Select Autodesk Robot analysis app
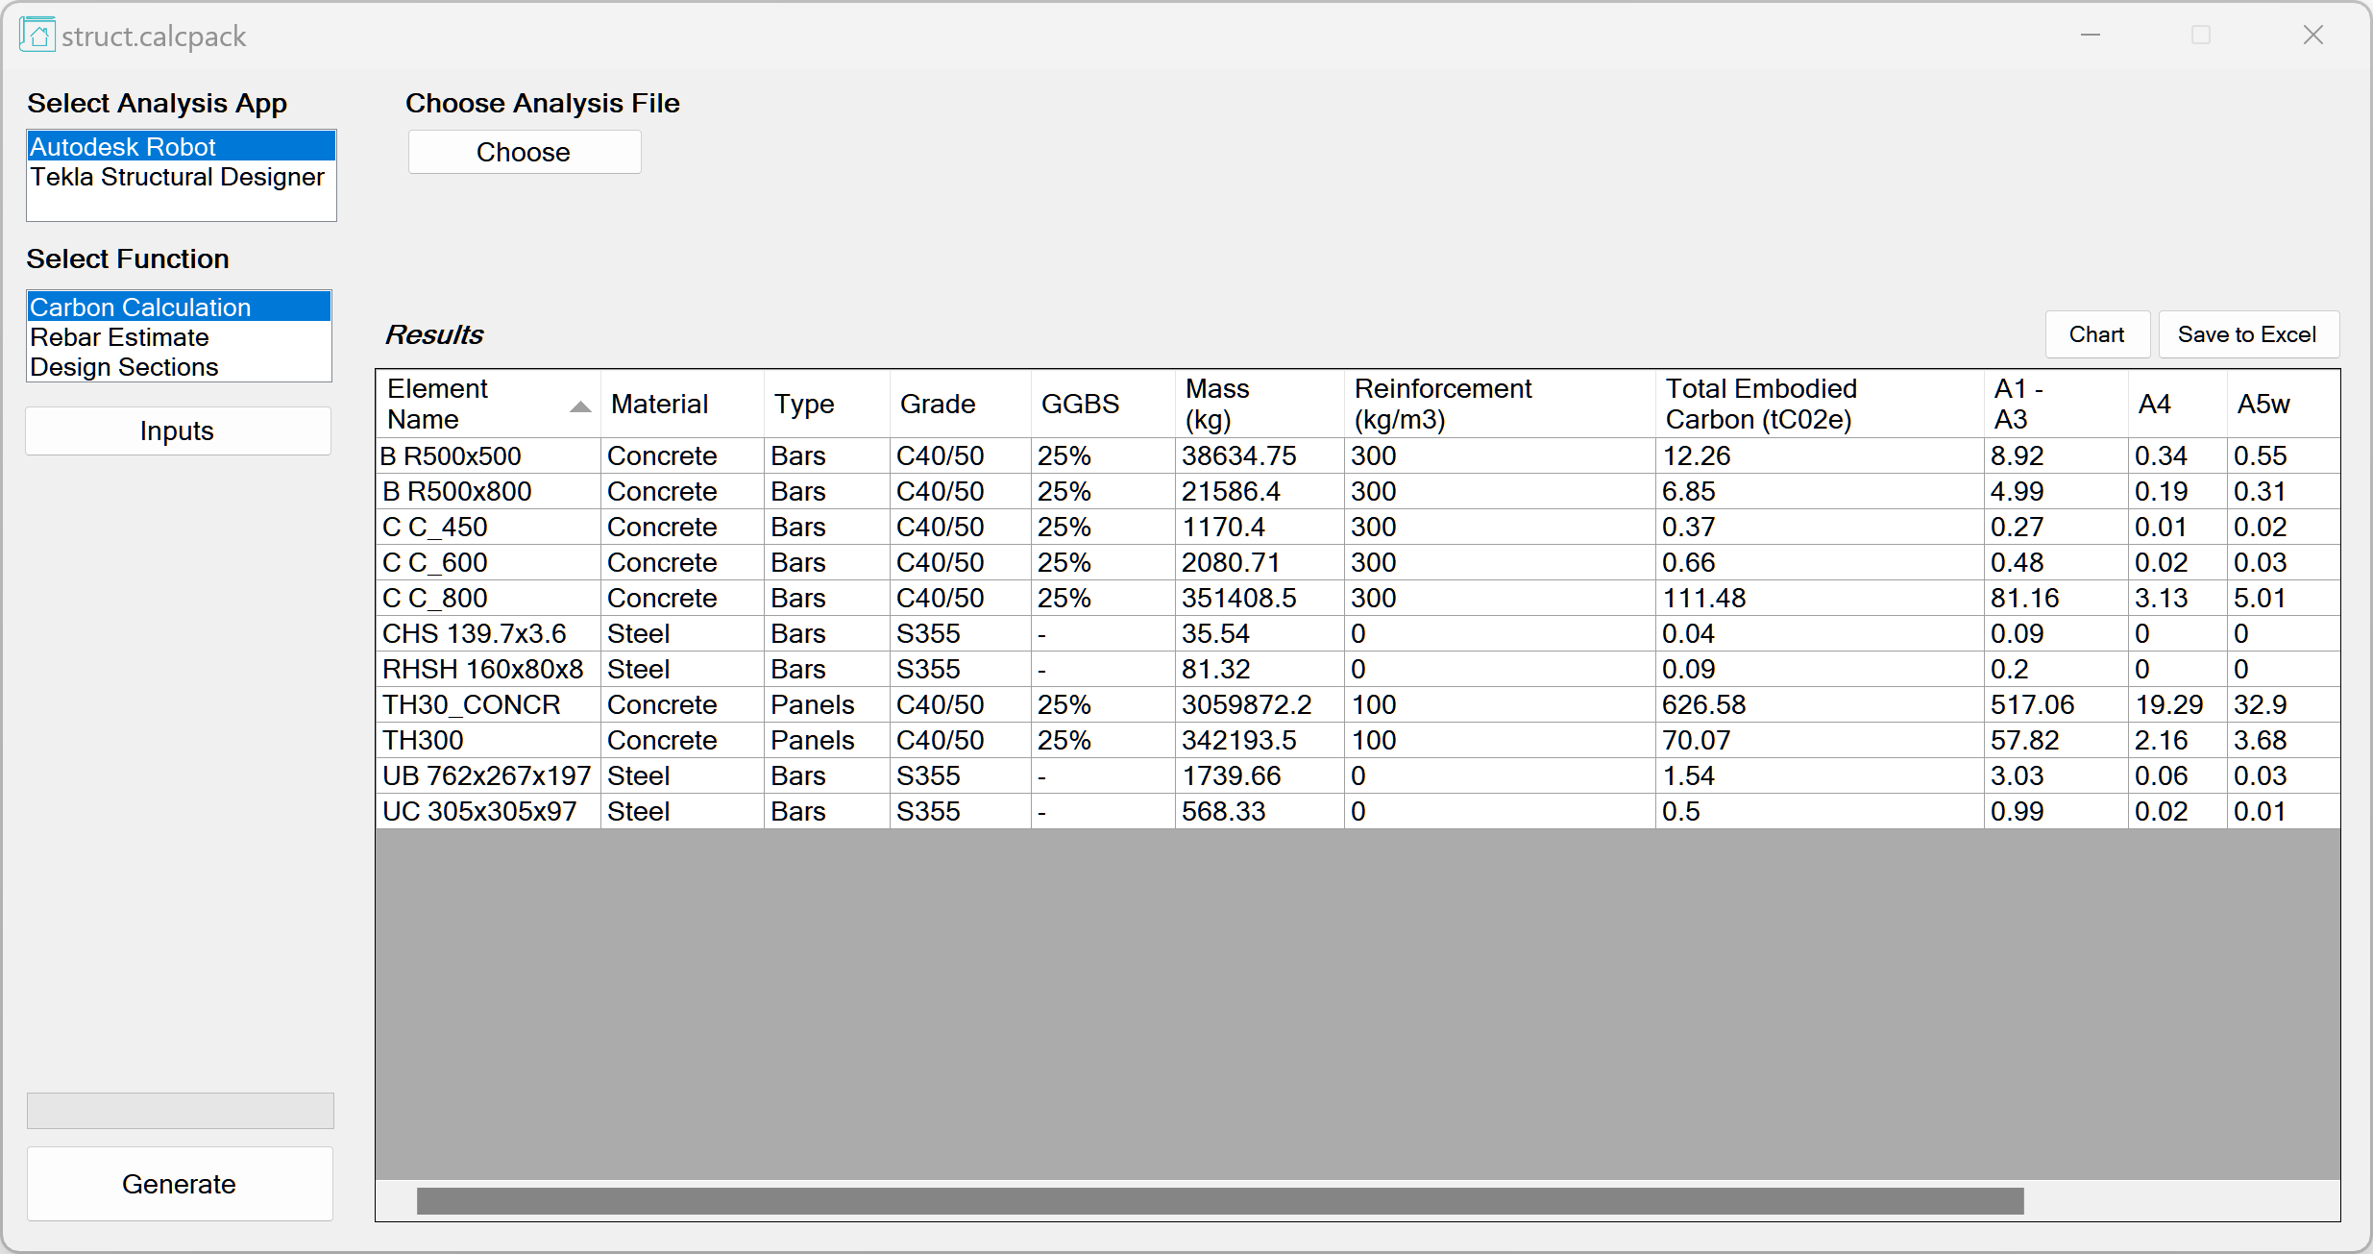2373x1254 pixels. [x=181, y=147]
